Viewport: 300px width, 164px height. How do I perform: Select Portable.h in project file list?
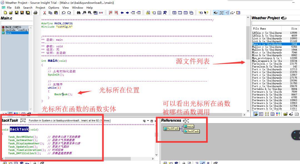pos(274,89)
